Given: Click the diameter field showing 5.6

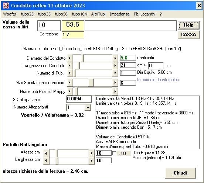Looking at the screenshot, I should pos(128,58).
